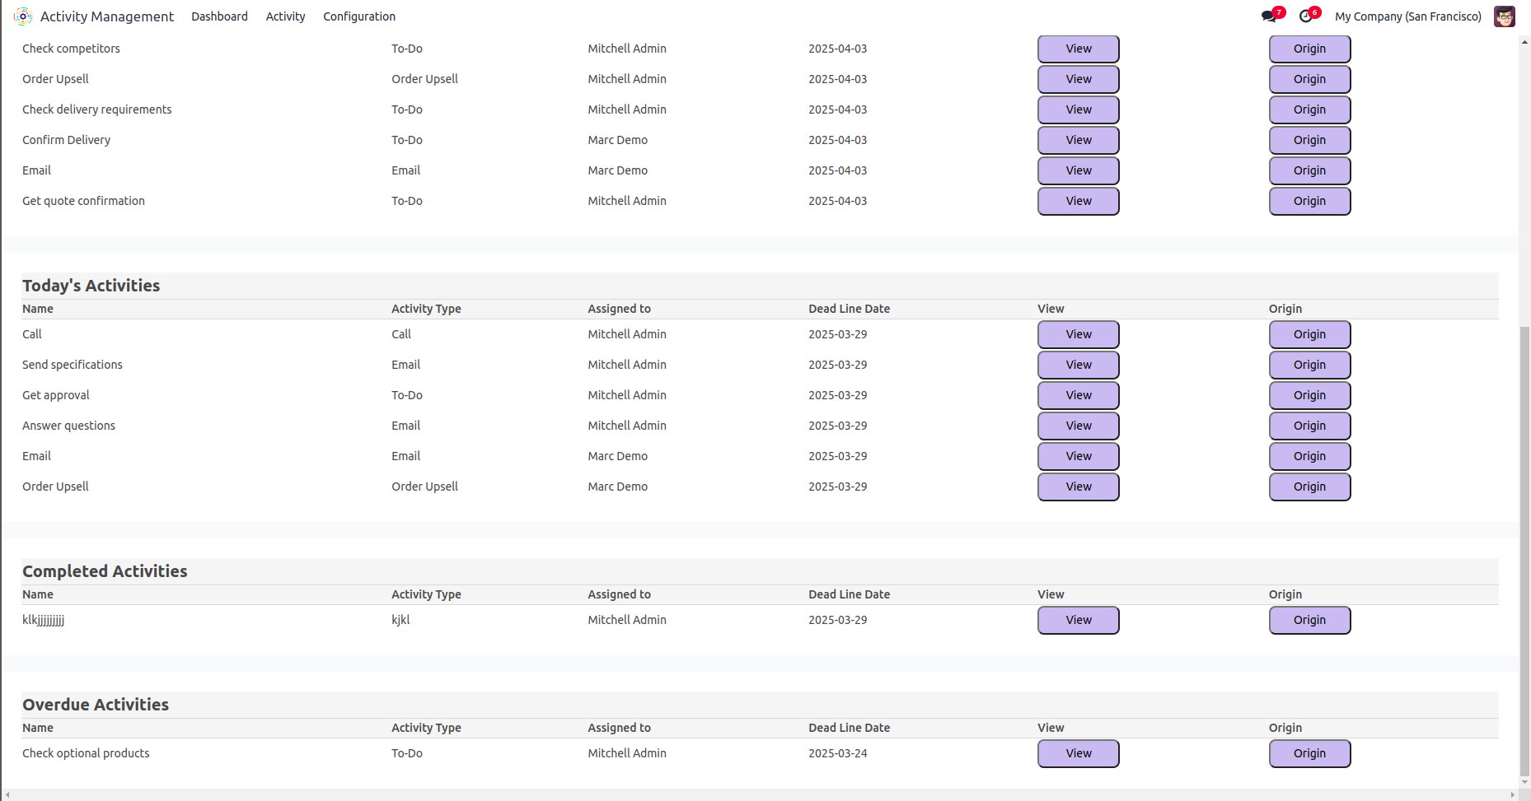
Task: Open the activities clock icon
Action: (x=1305, y=16)
